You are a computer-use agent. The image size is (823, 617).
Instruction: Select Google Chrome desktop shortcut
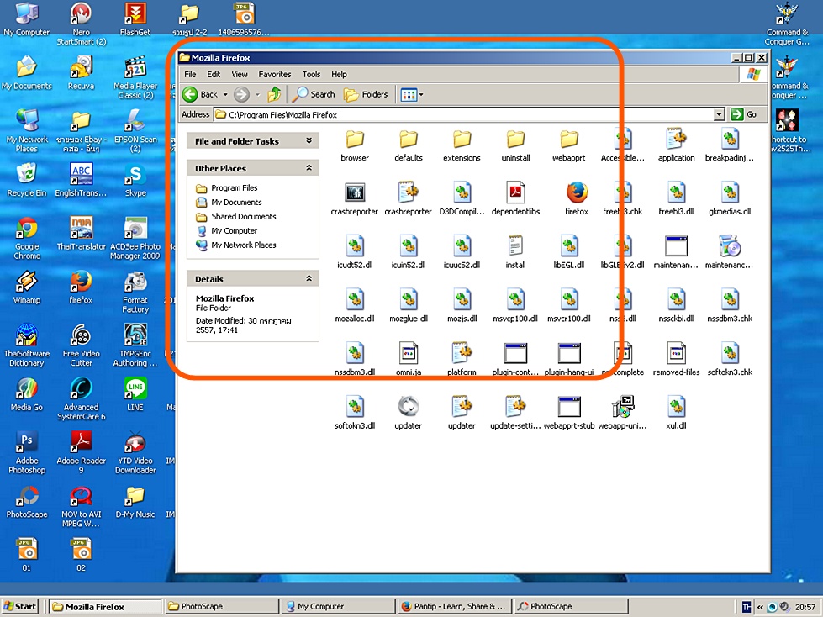(27, 238)
